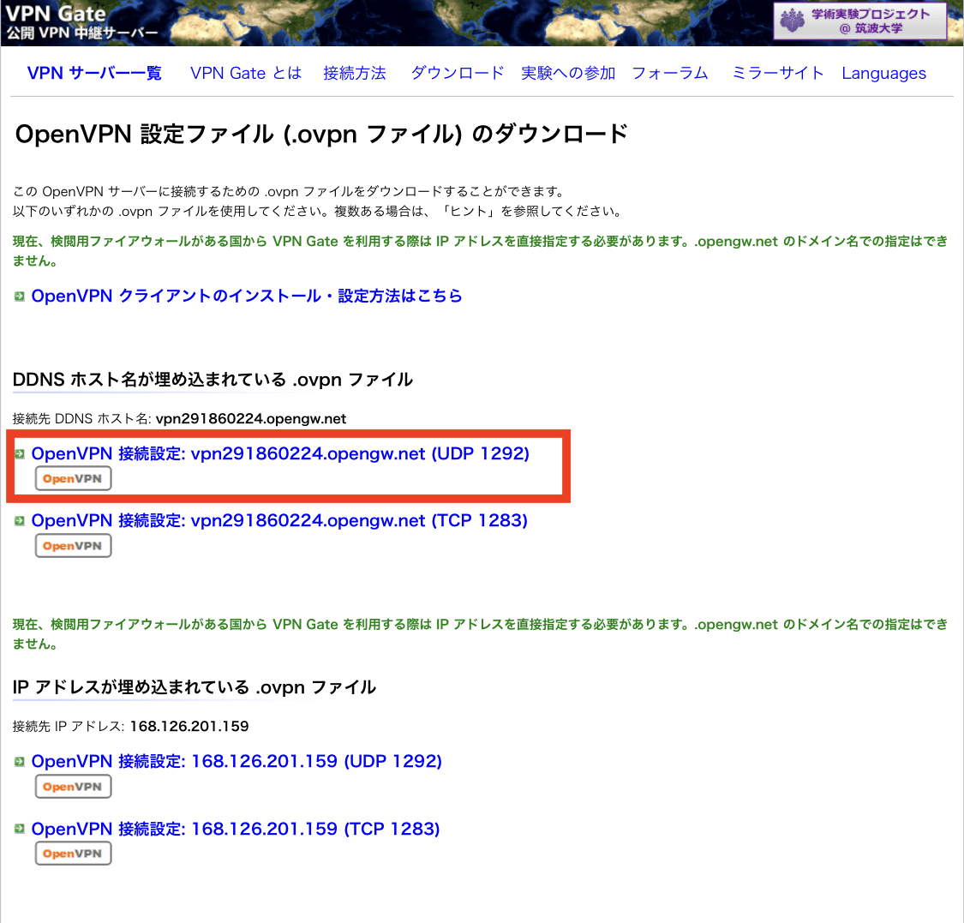This screenshot has width=964, height=923.
Task: Select IP address text 168.126.201.159
Action: (x=189, y=726)
